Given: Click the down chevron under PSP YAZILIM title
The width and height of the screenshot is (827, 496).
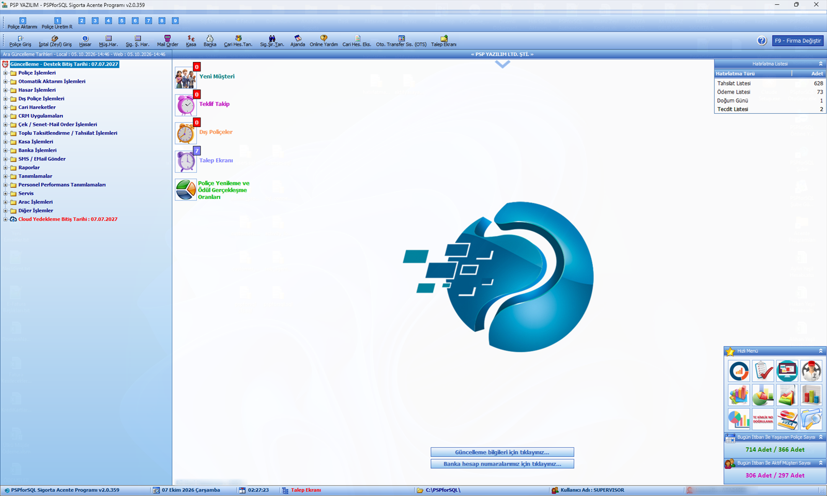Looking at the screenshot, I should click(x=502, y=64).
